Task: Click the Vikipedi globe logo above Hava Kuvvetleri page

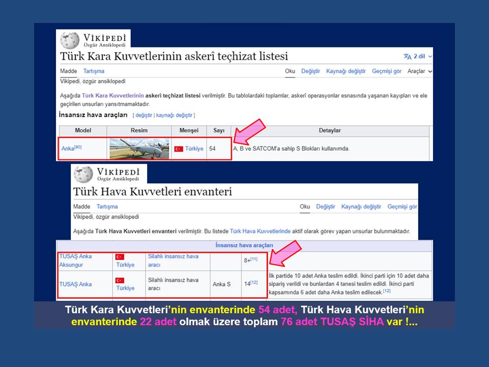Action: click(83, 174)
